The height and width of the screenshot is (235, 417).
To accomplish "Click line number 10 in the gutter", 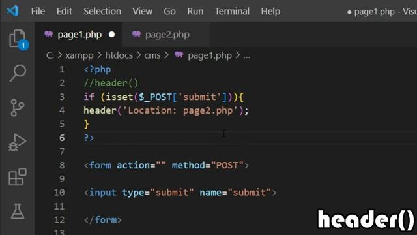I will (x=59, y=193).
